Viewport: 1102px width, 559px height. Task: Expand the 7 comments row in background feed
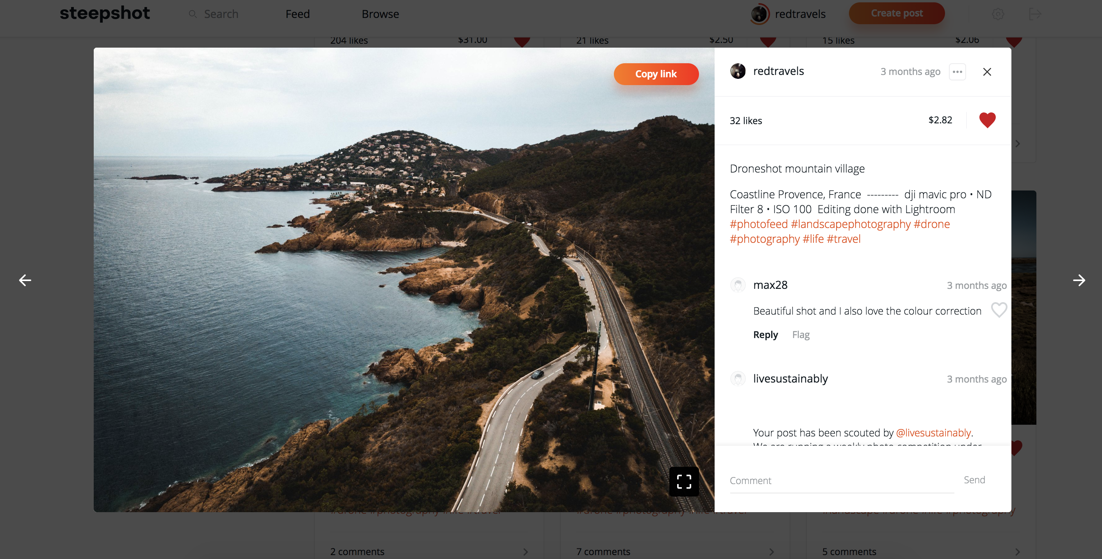click(675, 551)
